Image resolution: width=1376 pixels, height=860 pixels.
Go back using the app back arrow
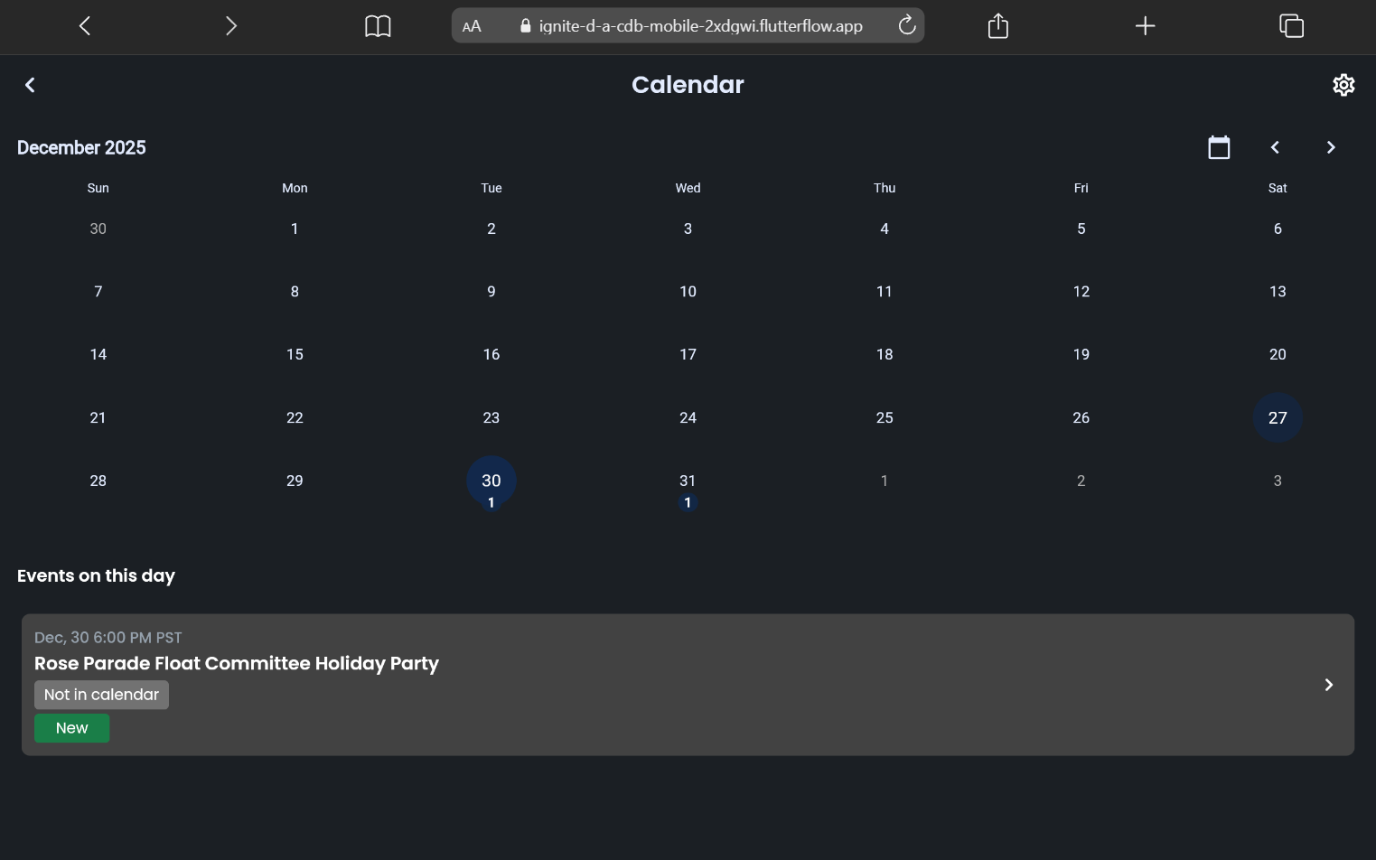click(x=30, y=85)
